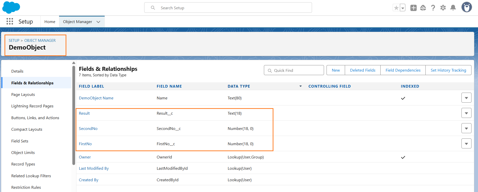
Task: Open the App Launcher grid icon
Action: point(10,22)
